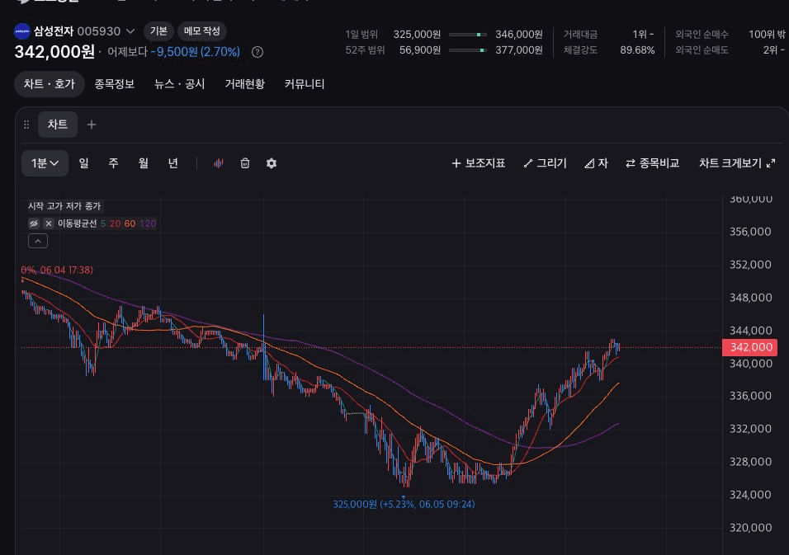Viewport: 789px width, 555px height.
Task: Click the 그리기 drawing tool
Action: tap(545, 163)
